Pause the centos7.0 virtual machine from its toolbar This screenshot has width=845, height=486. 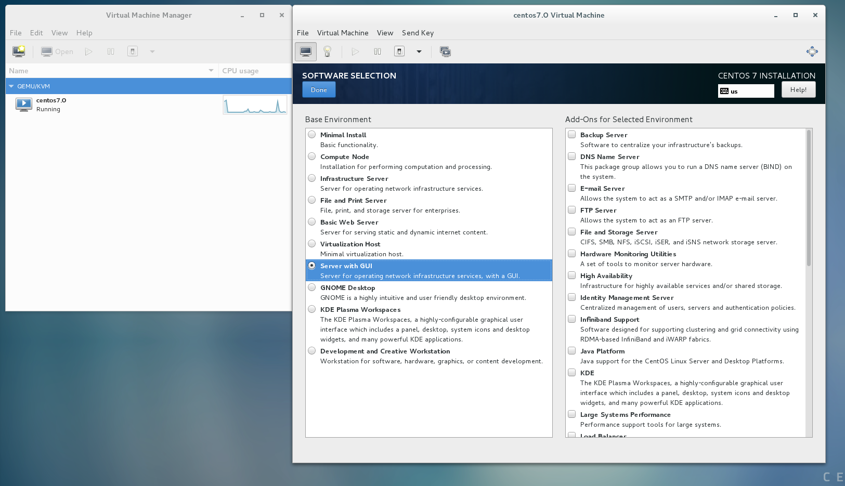coord(378,51)
